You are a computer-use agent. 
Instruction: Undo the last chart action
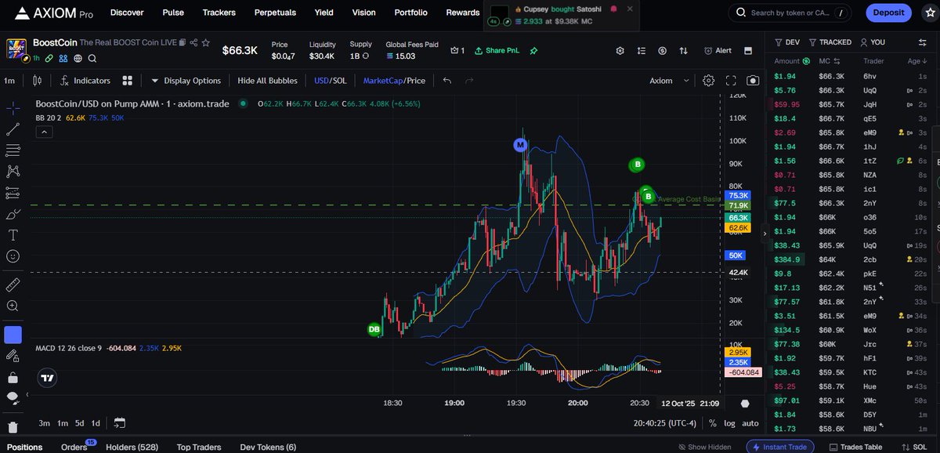coord(447,81)
